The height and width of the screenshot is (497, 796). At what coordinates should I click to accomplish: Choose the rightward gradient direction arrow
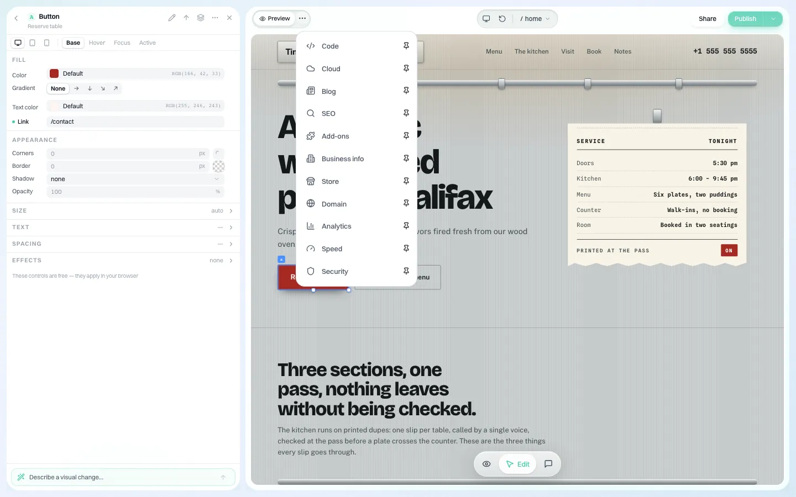click(x=76, y=88)
